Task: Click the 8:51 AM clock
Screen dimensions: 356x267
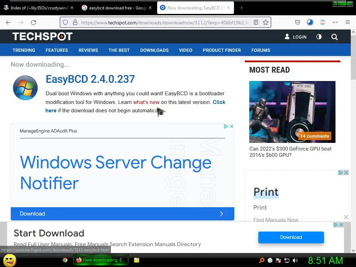Action: (x=325, y=260)
